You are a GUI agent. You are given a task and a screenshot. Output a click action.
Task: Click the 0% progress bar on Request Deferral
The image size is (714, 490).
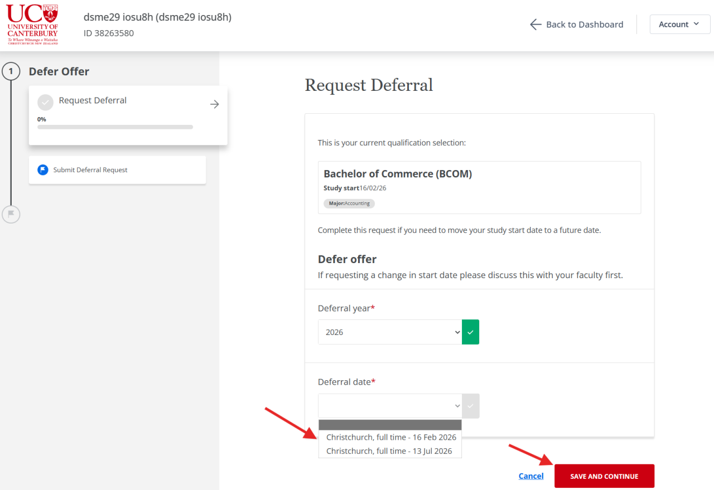(115, 127)
